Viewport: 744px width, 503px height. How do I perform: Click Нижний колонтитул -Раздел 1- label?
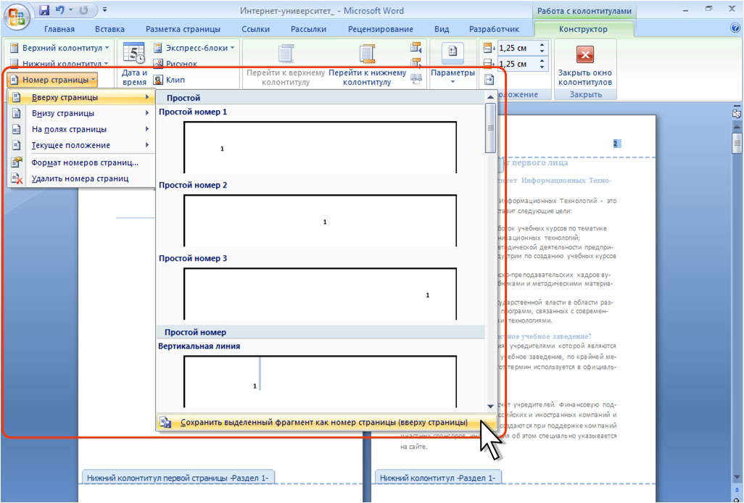pos(437,478)
